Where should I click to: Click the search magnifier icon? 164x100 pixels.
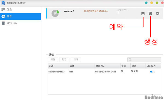130,60
